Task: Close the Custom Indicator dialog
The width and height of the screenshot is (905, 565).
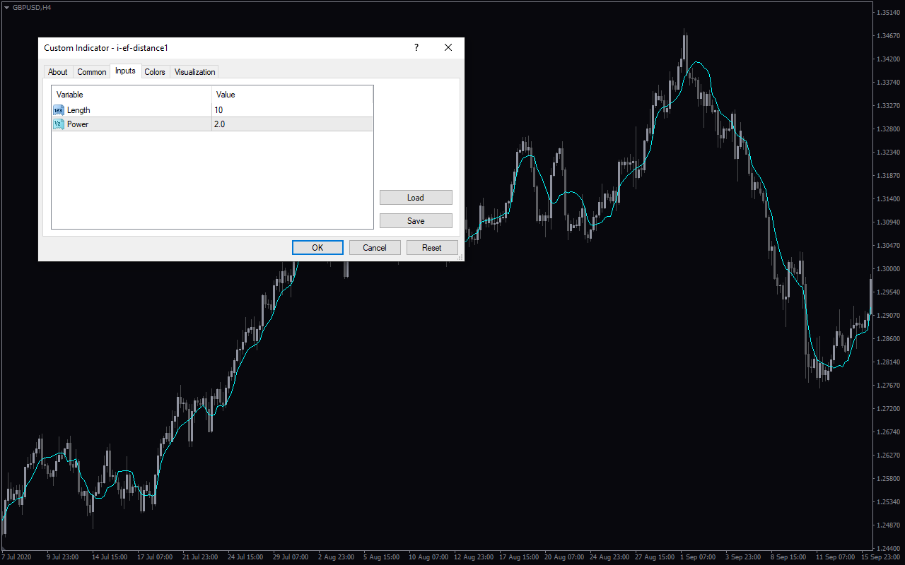Action: (448, 47)
